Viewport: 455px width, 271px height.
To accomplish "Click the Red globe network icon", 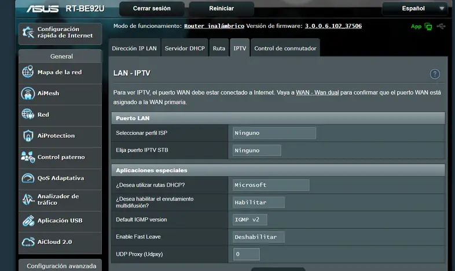I will click(x=28, y=114).
